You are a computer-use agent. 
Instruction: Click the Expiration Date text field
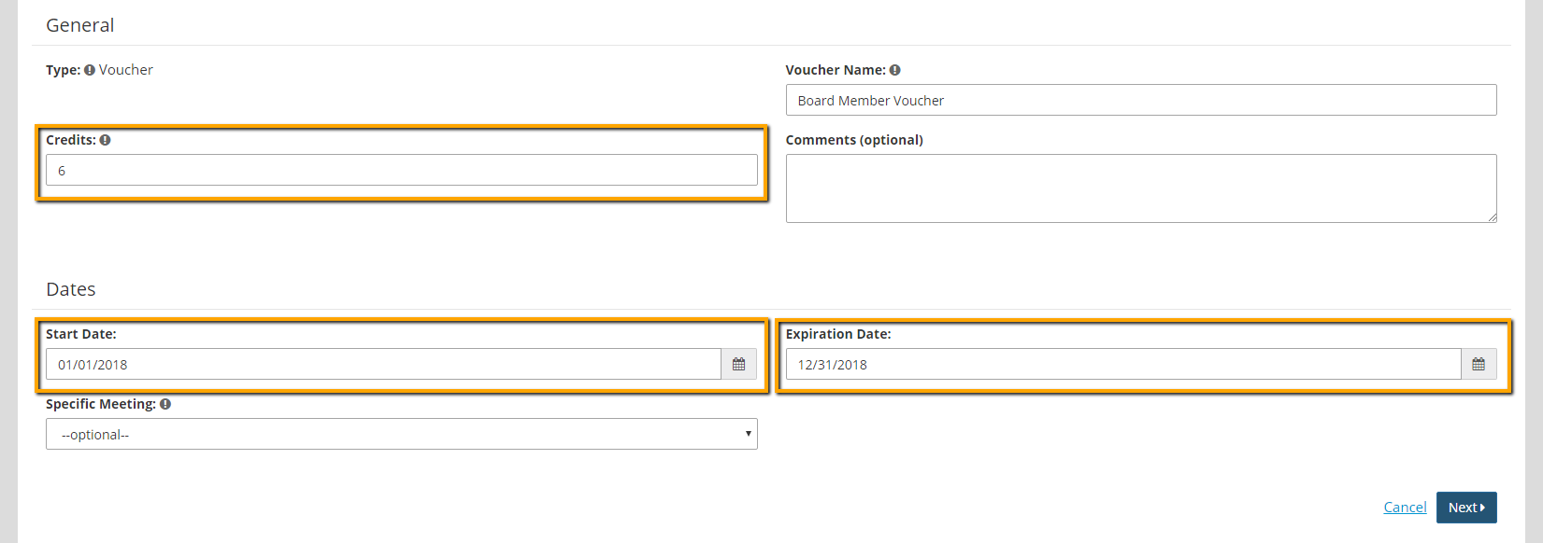[x=1123, y=364]
